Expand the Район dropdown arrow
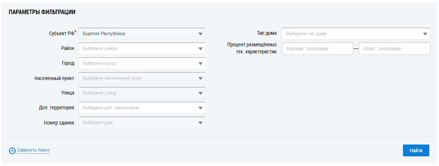 pyautogui.click(x=201, y=49)
